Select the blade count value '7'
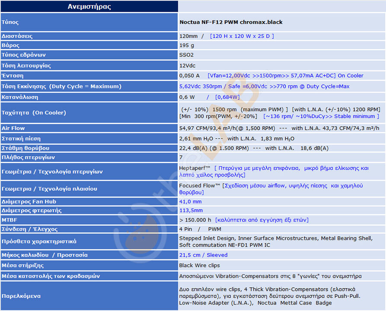The width and height of the screenshot is (386, 311). [181, 158]
